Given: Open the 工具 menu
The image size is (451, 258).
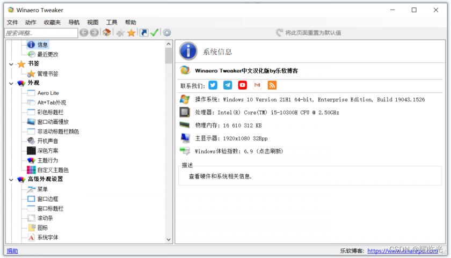Looking at the screenshot, I should click(x=112, y=22).
